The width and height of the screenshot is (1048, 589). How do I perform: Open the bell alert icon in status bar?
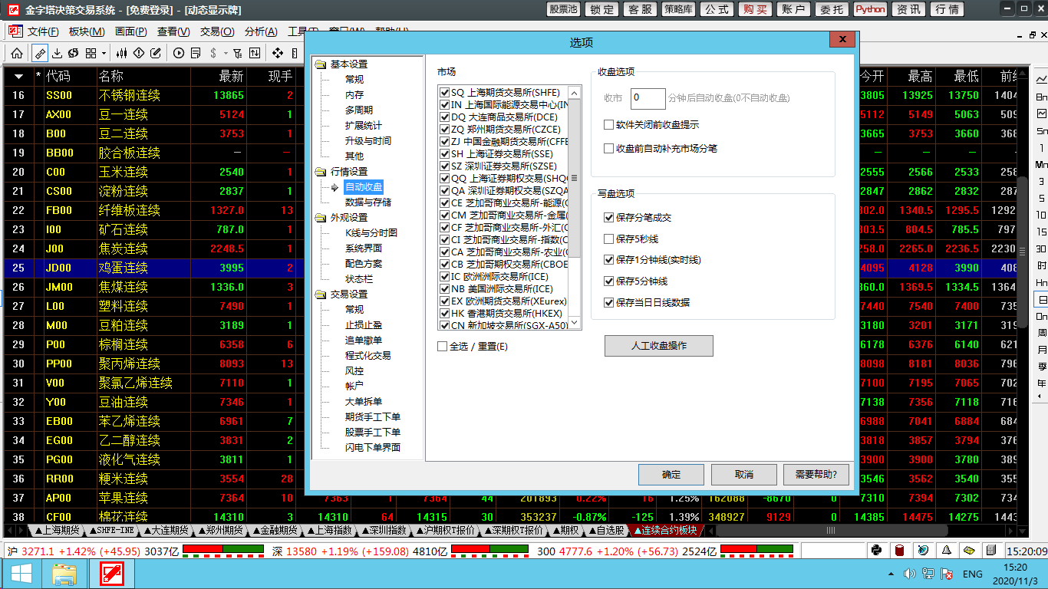(946, 551)
